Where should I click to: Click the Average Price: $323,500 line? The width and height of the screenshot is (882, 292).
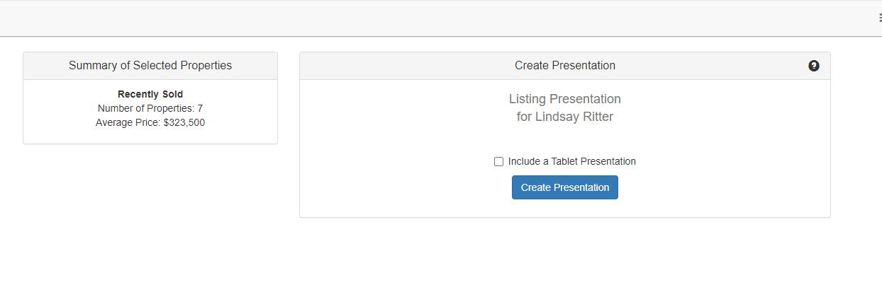tap(150, 122)
